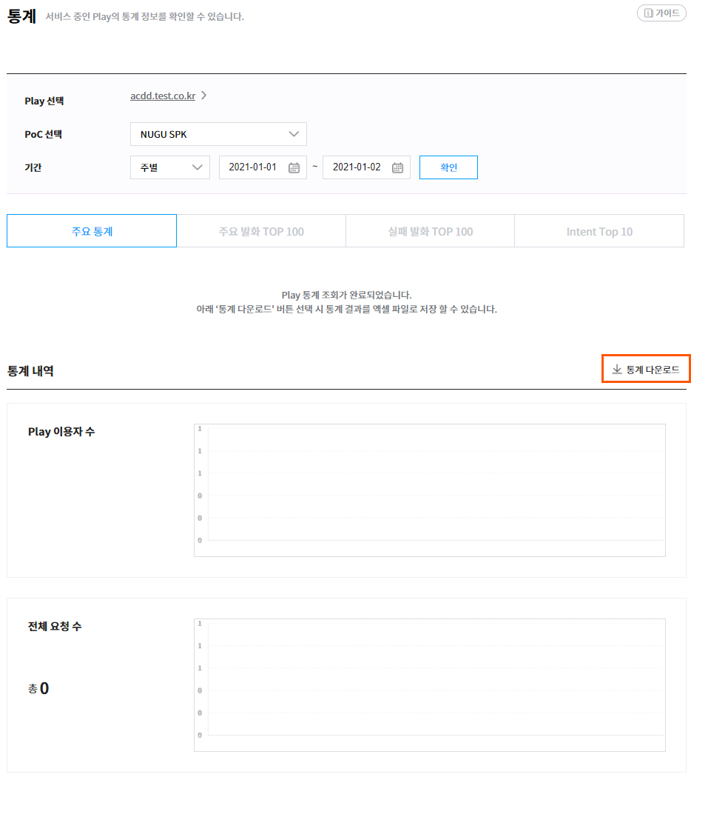Open the end date calendar icon
728x840 pixels.
397,167
